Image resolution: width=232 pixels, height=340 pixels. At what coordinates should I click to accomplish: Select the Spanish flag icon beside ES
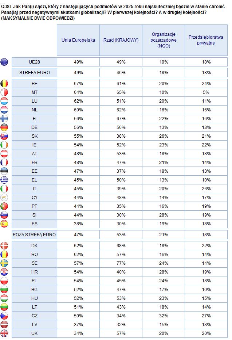tap(4, 224)
